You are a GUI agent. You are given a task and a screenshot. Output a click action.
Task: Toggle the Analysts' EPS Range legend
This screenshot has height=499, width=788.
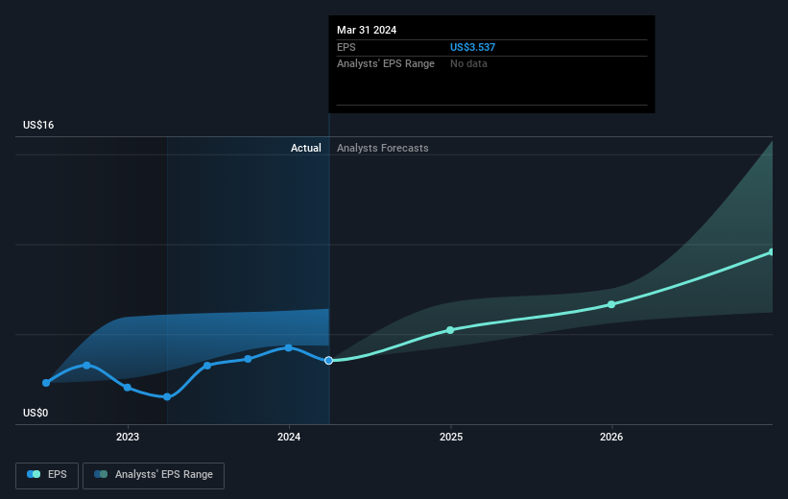pos(154,475)
